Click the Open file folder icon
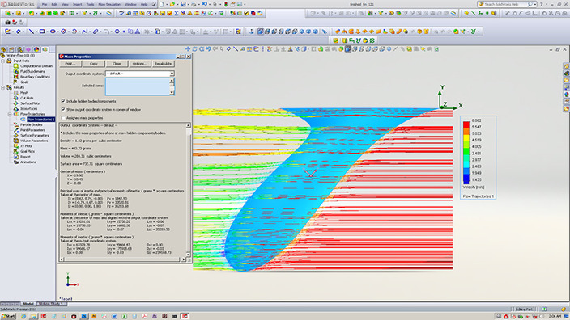Screen dimensions: 570x320 (172, 4)
